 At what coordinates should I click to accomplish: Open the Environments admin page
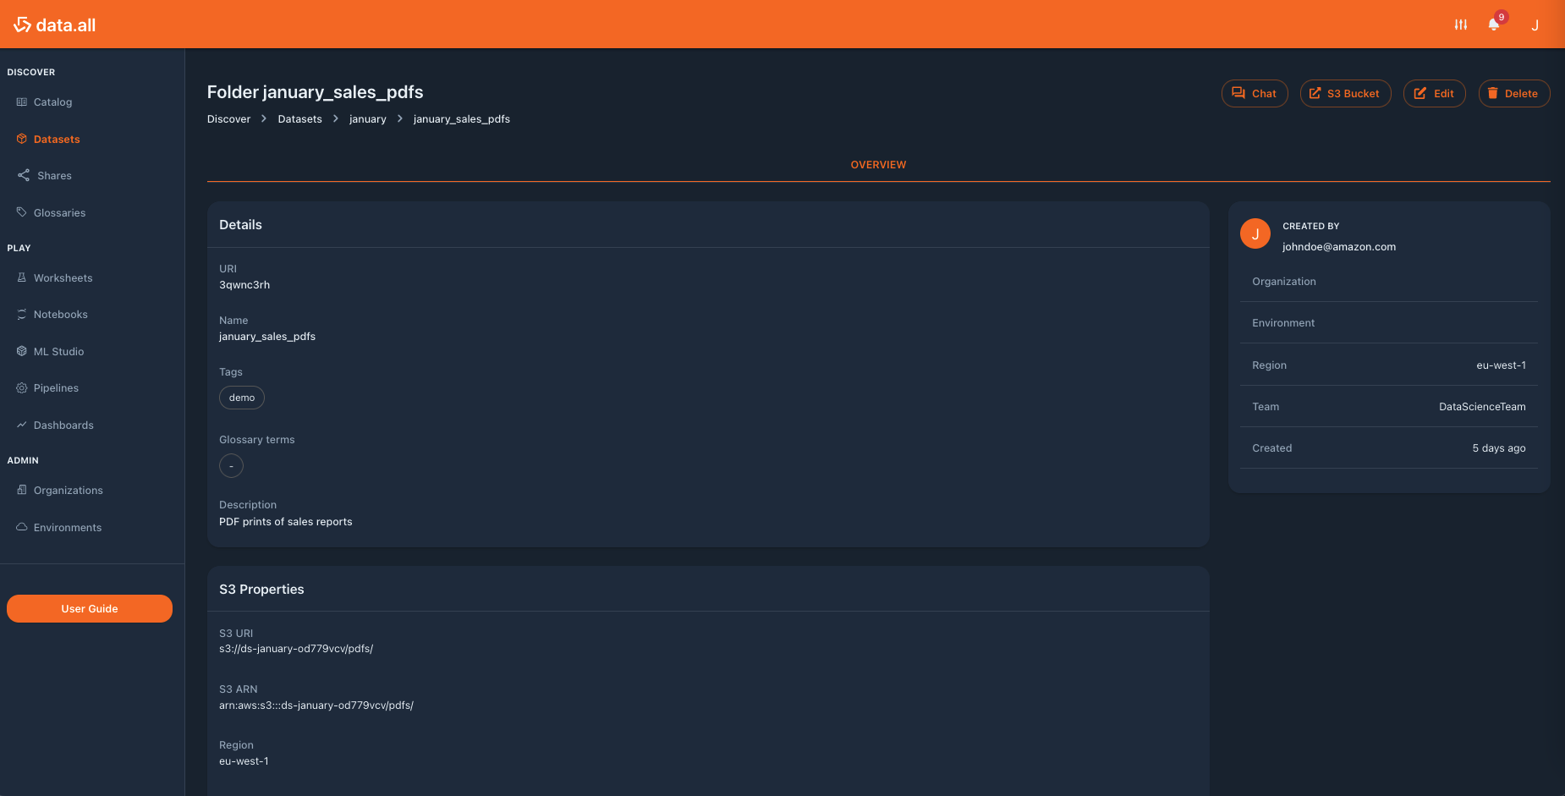[x=68, y=527]
